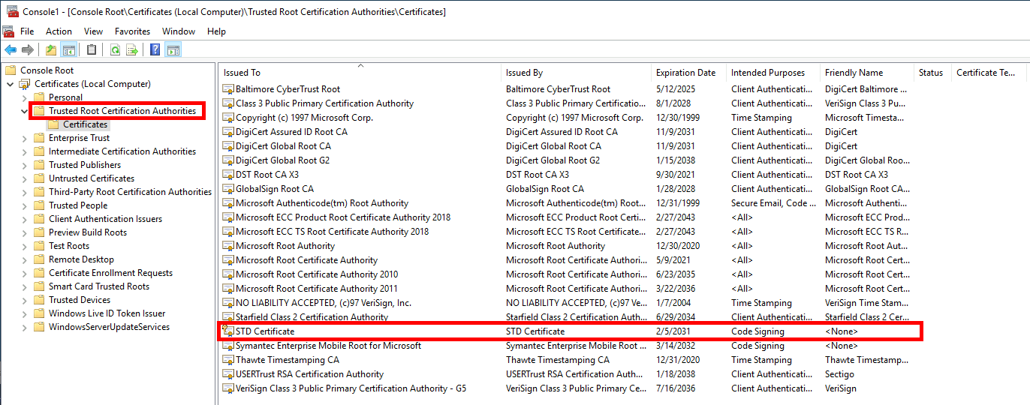The width and height of the screenshot is (1030, 405).
Task: Click the Export List toolbar icon
Action: click(132, 50)
